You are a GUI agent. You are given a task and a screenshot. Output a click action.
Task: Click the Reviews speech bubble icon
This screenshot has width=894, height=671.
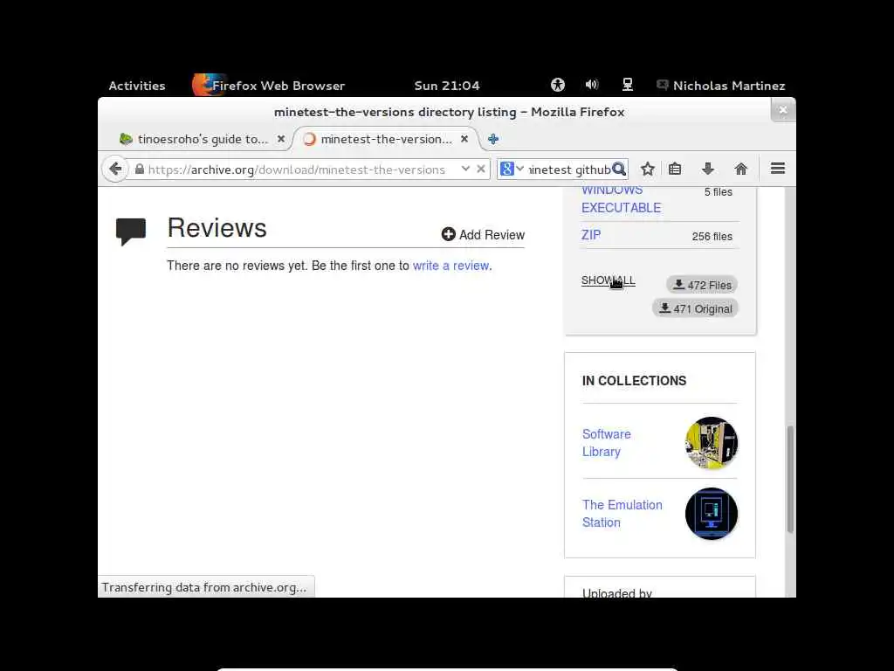tap(131, 231)
